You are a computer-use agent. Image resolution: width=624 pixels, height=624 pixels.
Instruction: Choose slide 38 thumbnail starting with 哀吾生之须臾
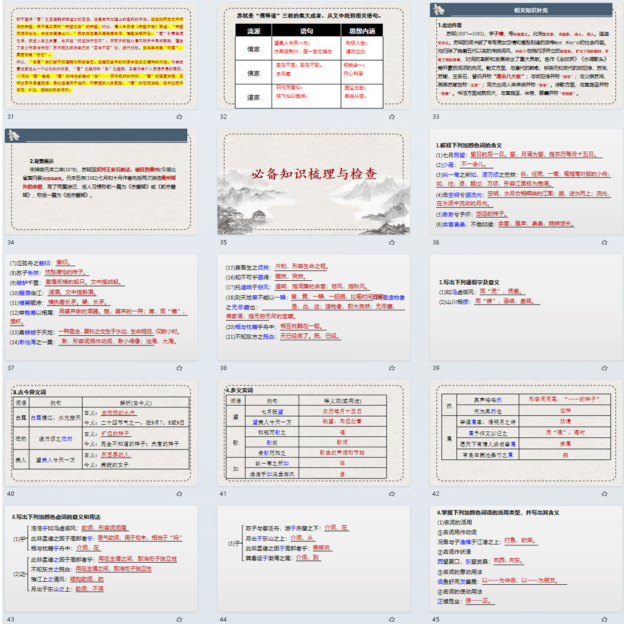(x=314, y=307)
